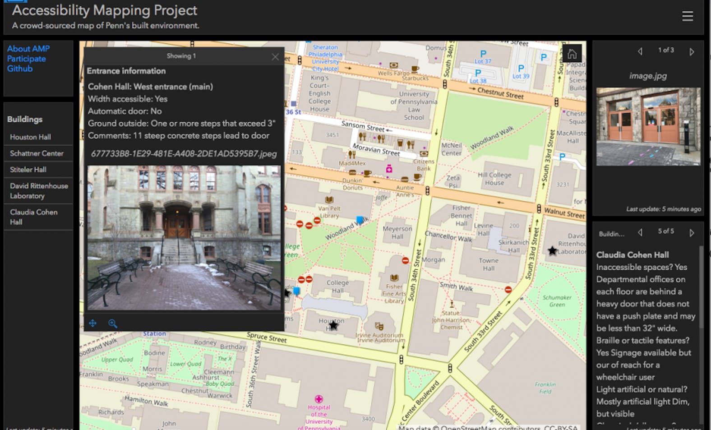Close the Entrance information popup

pos(275,57)
